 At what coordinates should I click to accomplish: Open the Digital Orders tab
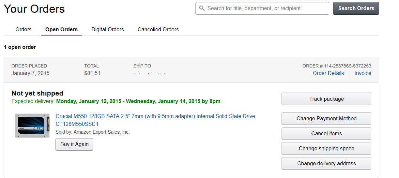click(108, 30)
